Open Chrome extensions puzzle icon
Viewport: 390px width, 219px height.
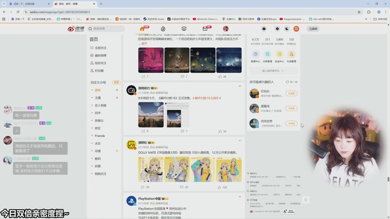pyautogui.click(x=369, y=12)
